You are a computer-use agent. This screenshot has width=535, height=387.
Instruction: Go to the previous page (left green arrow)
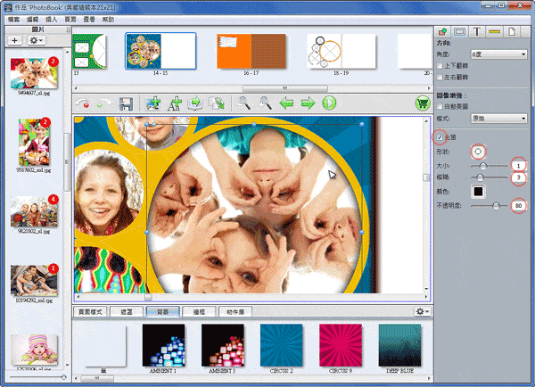click(287, 103)
